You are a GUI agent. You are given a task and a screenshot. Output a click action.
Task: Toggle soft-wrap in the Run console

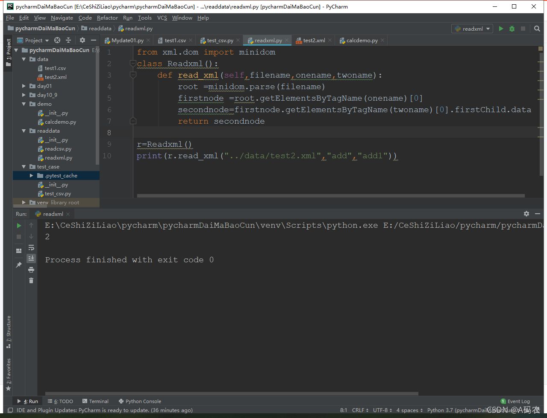(31, 247)
